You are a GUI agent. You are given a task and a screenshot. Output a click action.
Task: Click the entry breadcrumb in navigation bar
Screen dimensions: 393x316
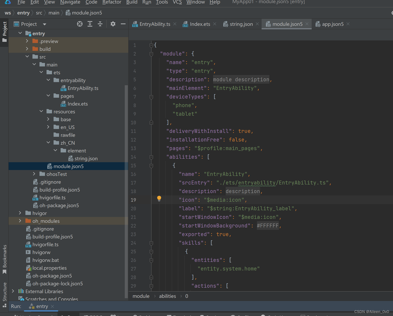click(23, 13)
